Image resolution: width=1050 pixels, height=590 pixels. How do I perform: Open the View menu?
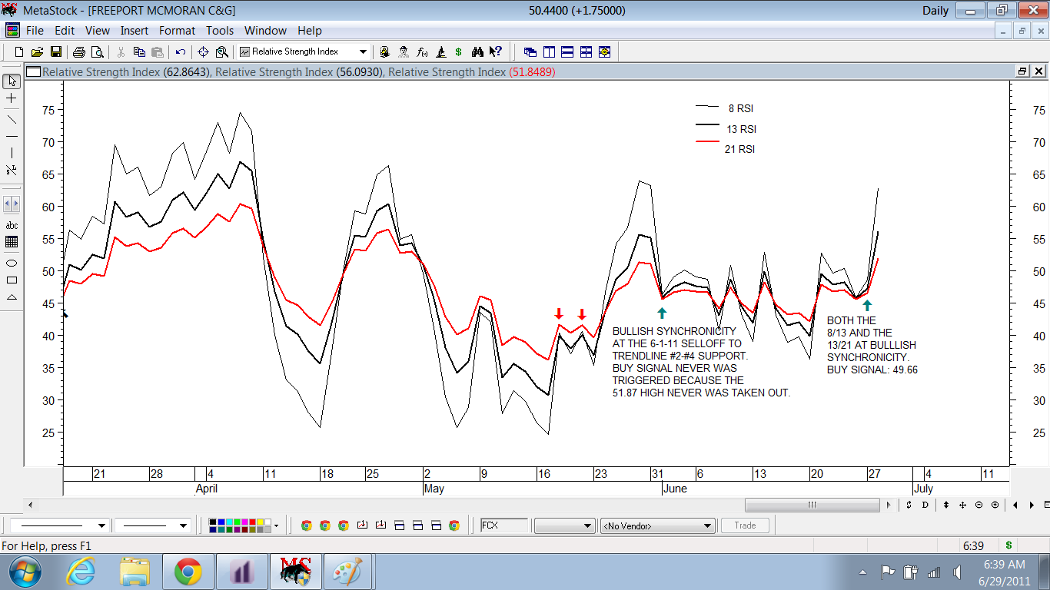(98, 31)
